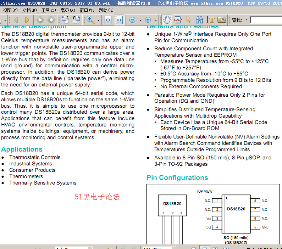This screenshot has height=249, width=282.
Task: Click the No External Components Required bullet
Action: coord(201,86)
